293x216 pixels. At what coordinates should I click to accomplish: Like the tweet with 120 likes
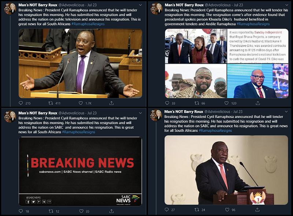coord(226,103)
